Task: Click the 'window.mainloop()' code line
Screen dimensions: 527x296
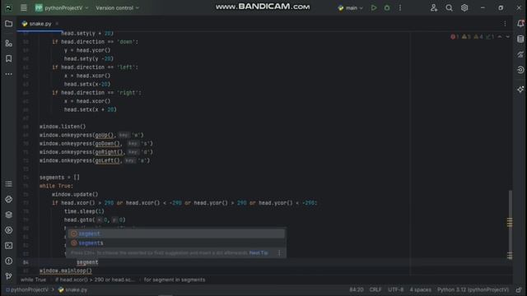Action: point(66,271)
